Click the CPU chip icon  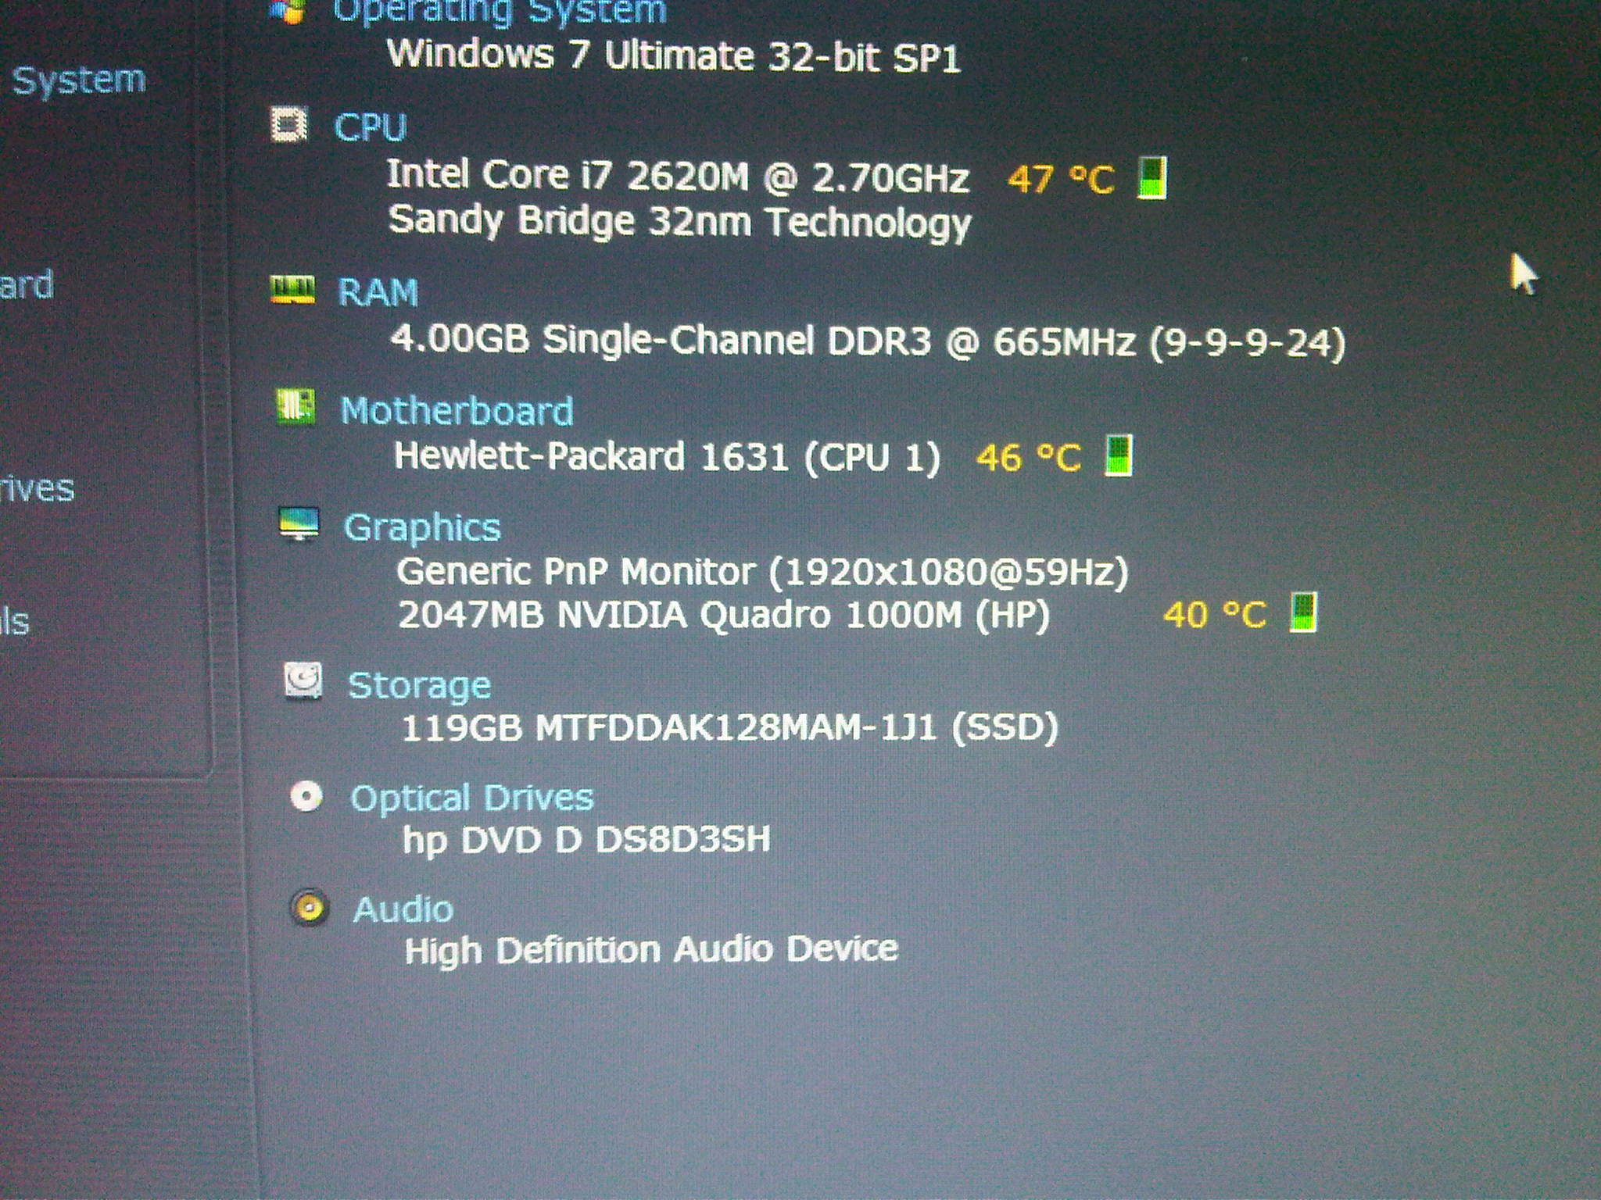point(289,124)
